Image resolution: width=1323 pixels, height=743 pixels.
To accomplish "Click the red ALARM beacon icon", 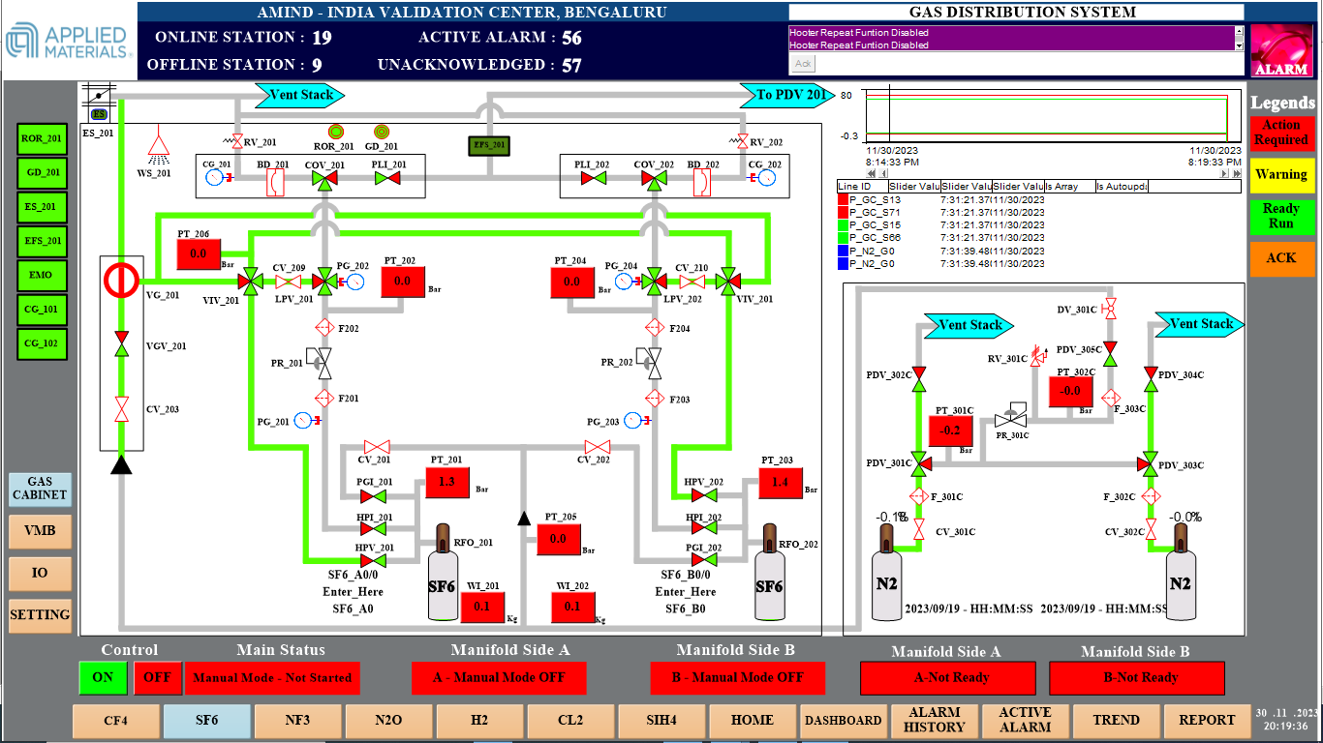I will [x=1280, y=51].
